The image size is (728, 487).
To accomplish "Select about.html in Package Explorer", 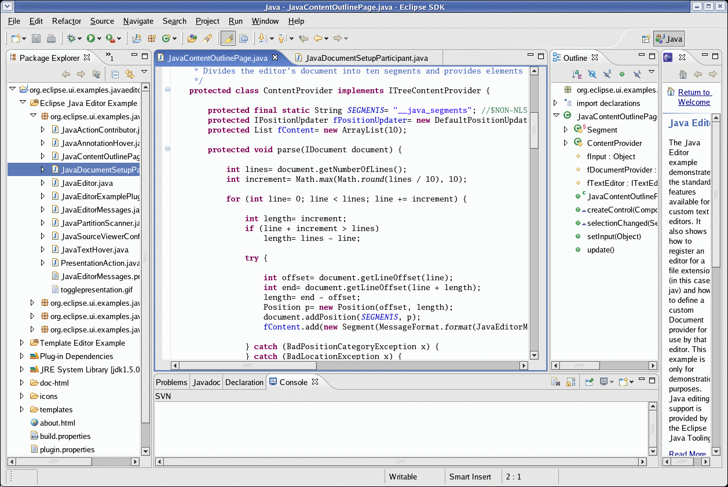I will (57, 423).
